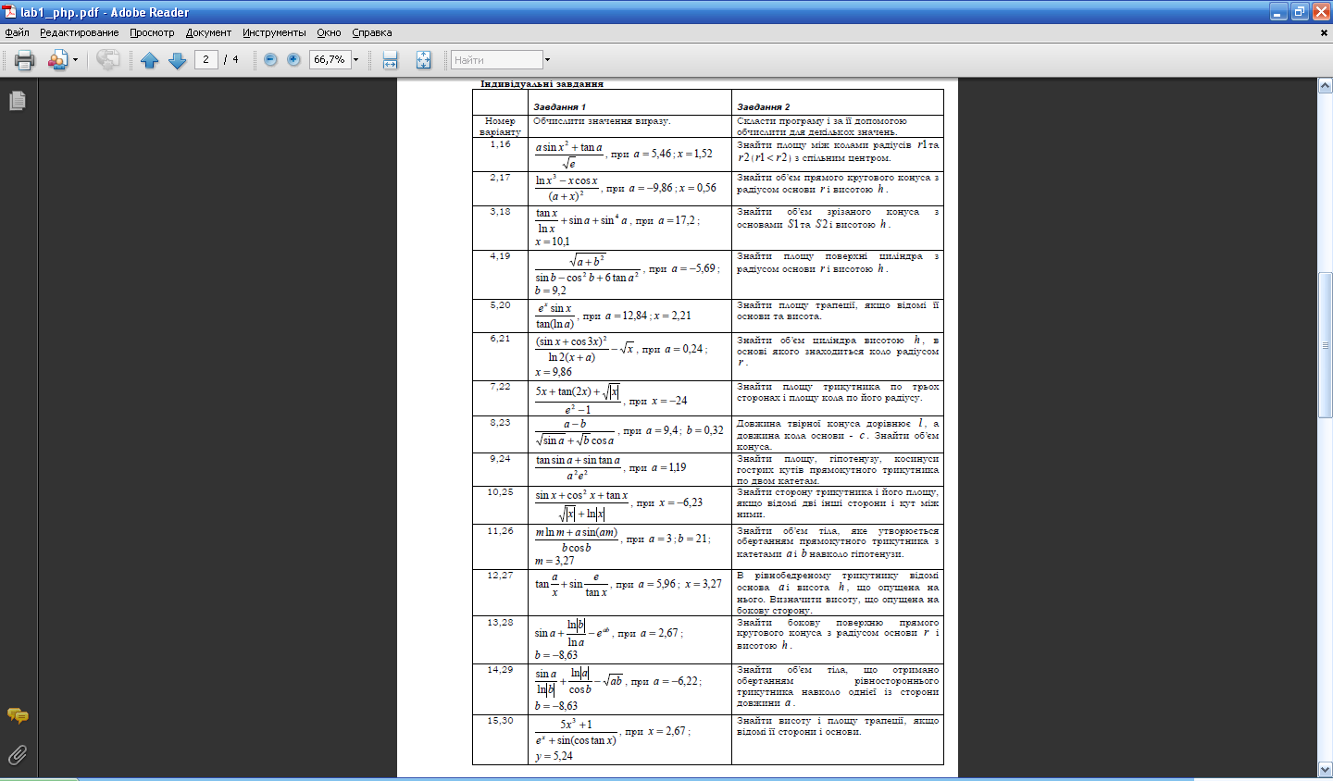Click variant number "2,17" in the table
Screen dimensions: 1333x781
click(500, 177)
